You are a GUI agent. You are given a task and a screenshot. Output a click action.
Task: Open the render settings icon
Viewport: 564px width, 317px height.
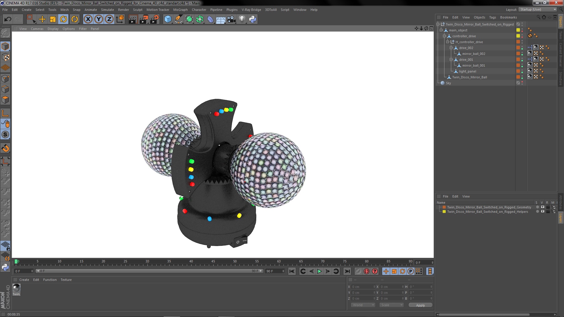tap(155, 19)
